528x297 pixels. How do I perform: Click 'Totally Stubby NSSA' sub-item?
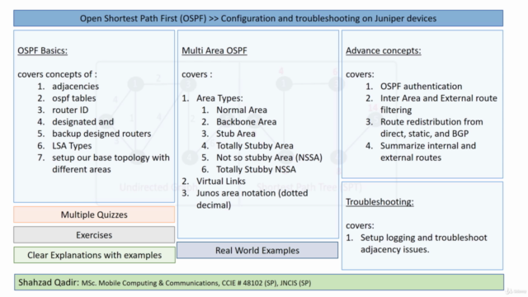click(x=256, y=169)
